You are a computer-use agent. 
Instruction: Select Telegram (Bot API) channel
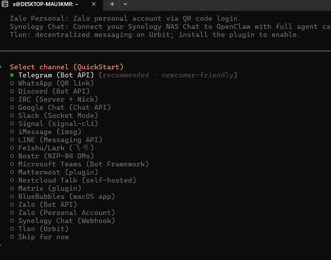[56, 75]
